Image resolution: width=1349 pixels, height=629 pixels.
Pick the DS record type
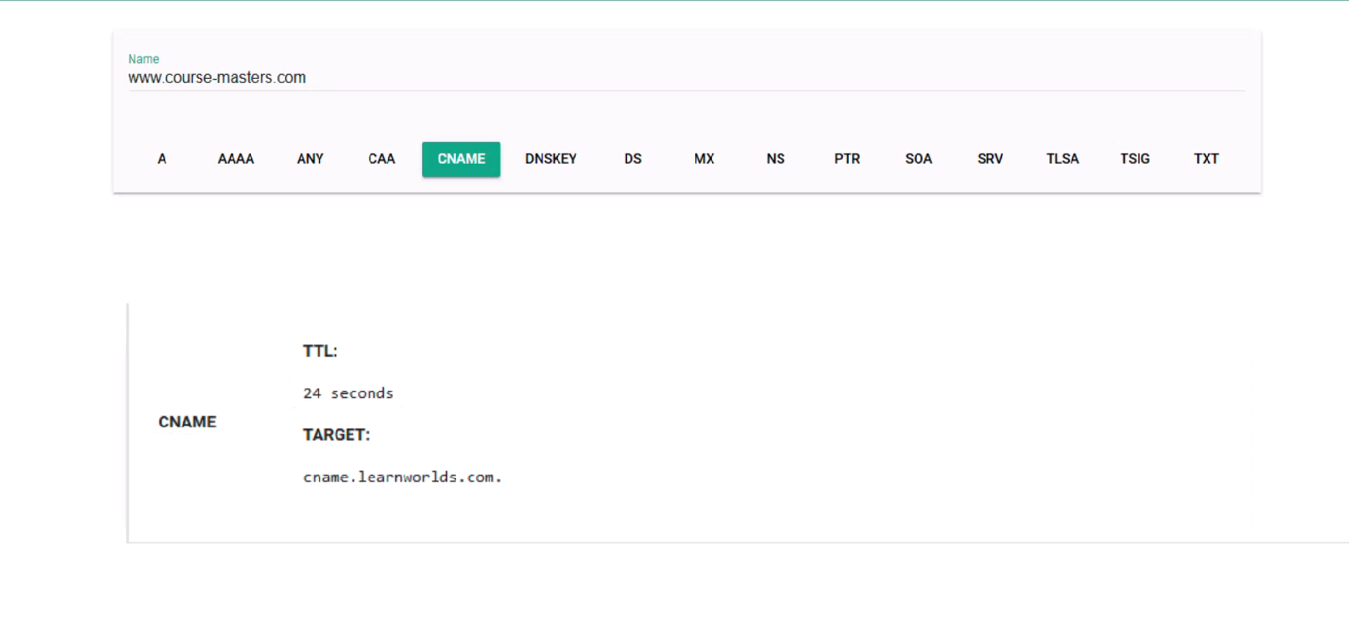633,159
